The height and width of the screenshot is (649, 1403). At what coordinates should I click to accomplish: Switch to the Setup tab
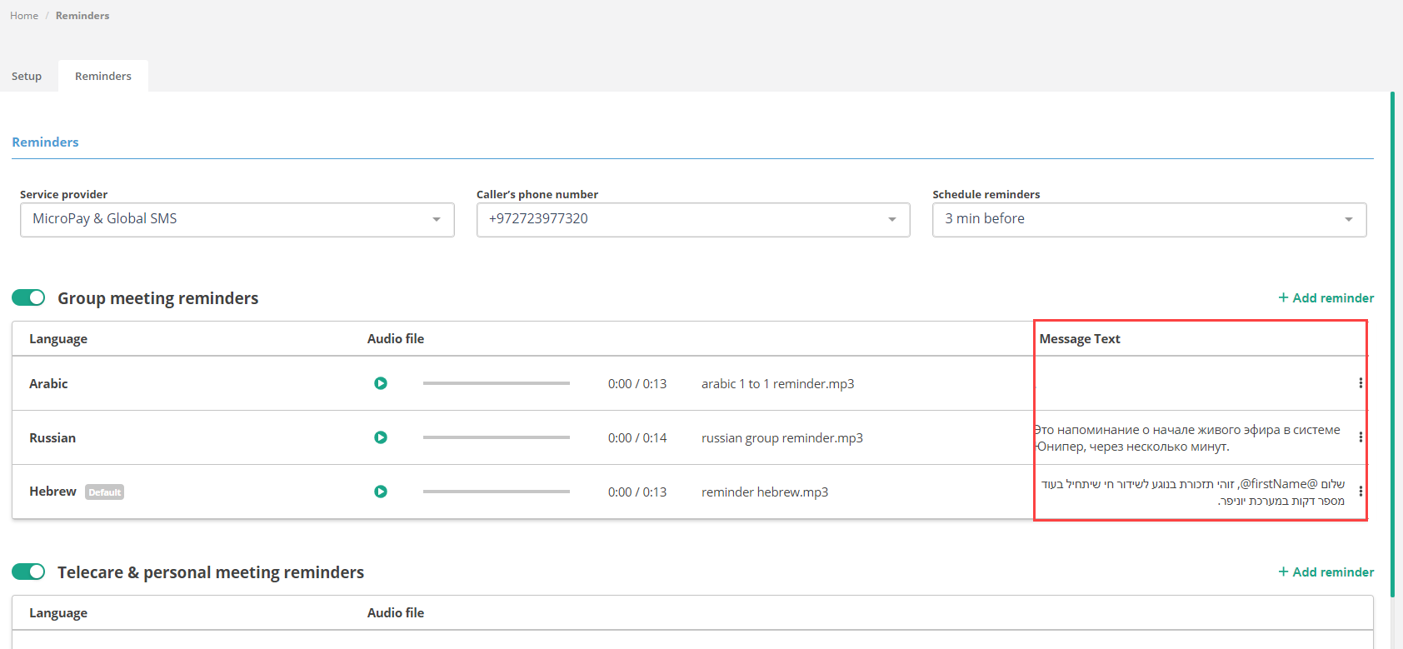click(x=27, y=76)
